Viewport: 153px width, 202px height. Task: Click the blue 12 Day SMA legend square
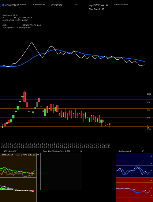pos(3,5)
